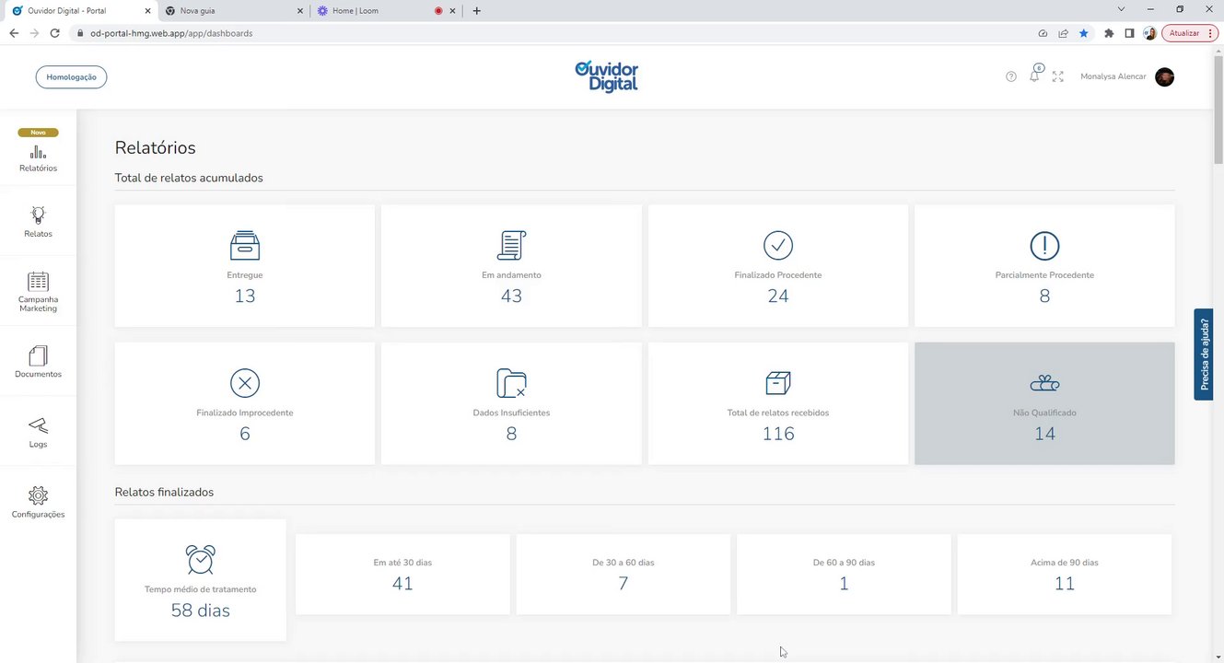The image size is (1224, 663).
Task: Click the page vertical scrollbar thumb
Action: point(1218,109)
